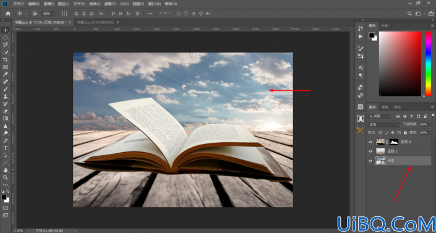Open the Layers panel flyout menu
Viewport: 436px width, 233px height.
coord(432,107)
